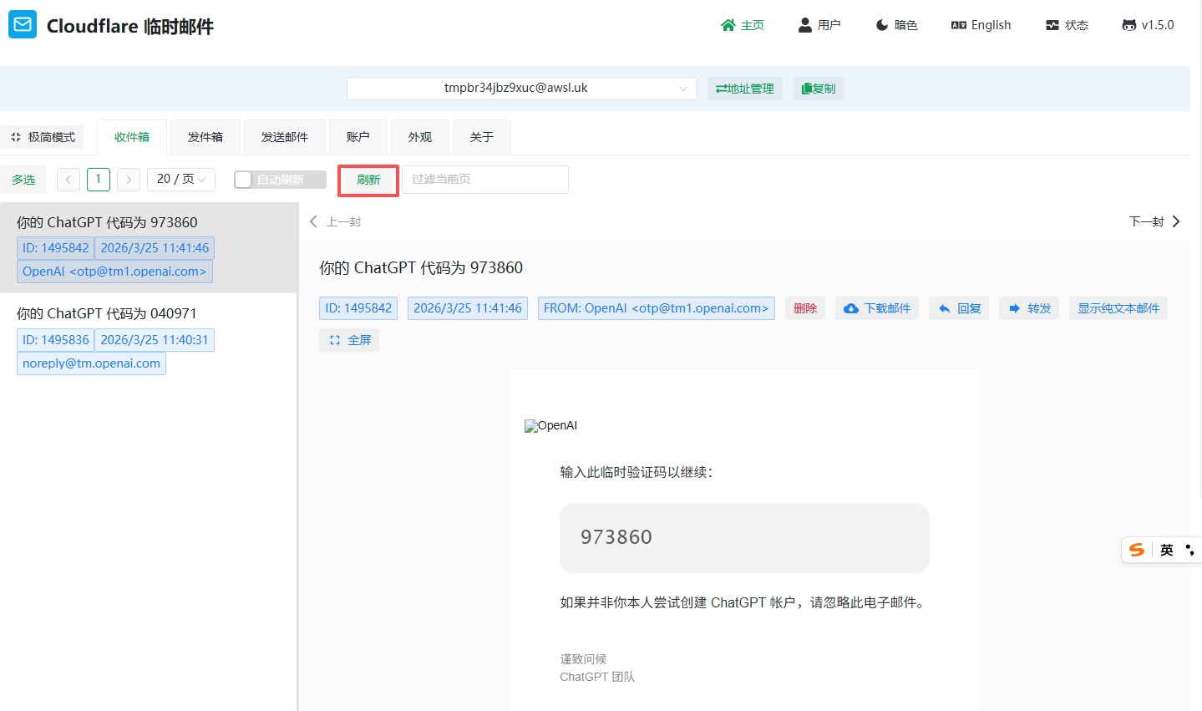Delete the email with 删除 button
The width and height of the screenshot is (1202, 711).
(805, 308)
